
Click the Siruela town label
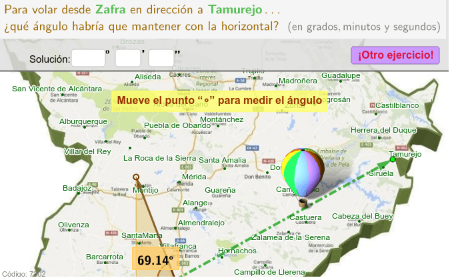click(x=381, y=173)
